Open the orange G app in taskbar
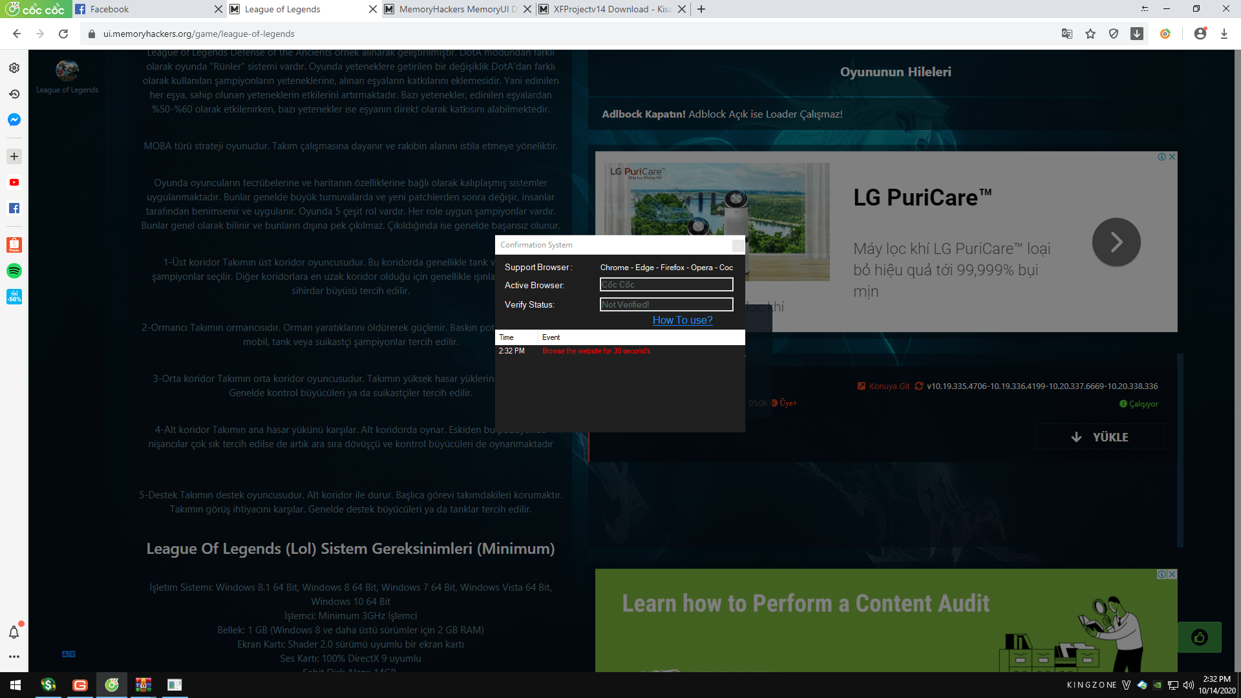The width and height of the screenshot is (1241, 698). (80, 685)
